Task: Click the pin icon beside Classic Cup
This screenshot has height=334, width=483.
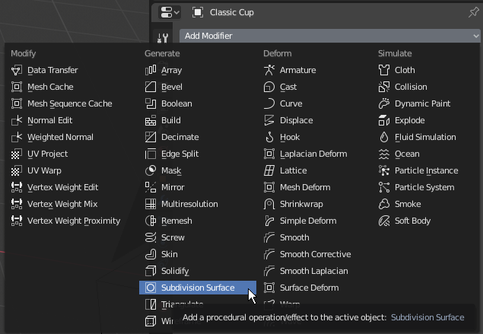Action: tap(474, 12)
